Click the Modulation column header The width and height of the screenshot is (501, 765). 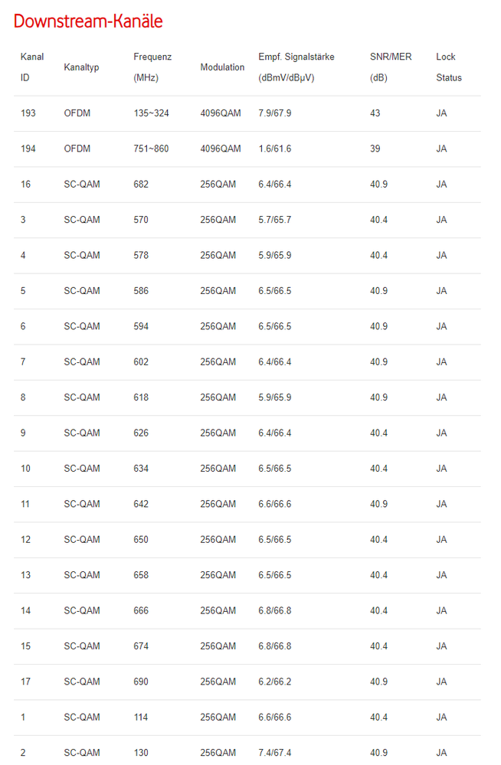[x=222, y=67]
